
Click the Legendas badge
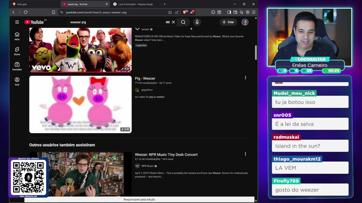click(141, 45)
